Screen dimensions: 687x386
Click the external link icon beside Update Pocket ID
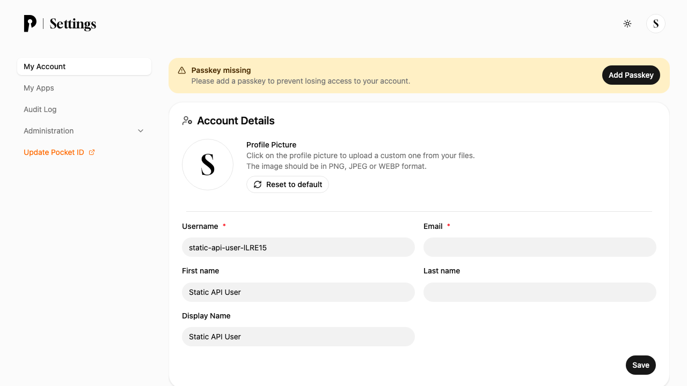tap(92, 152)
